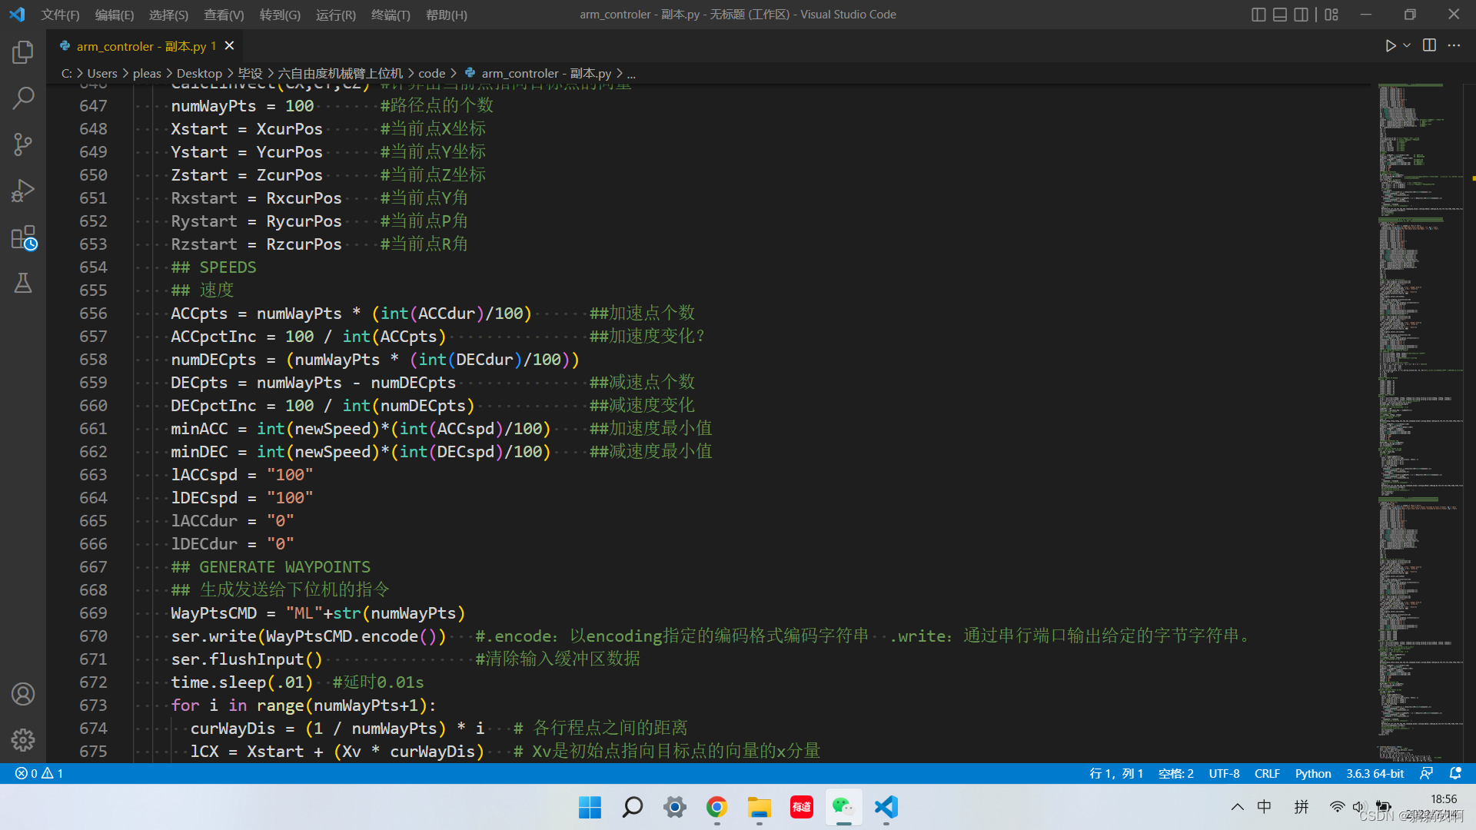
Task: Click the 毕设 breadcrumb segment
Action: tap(250, 73)
